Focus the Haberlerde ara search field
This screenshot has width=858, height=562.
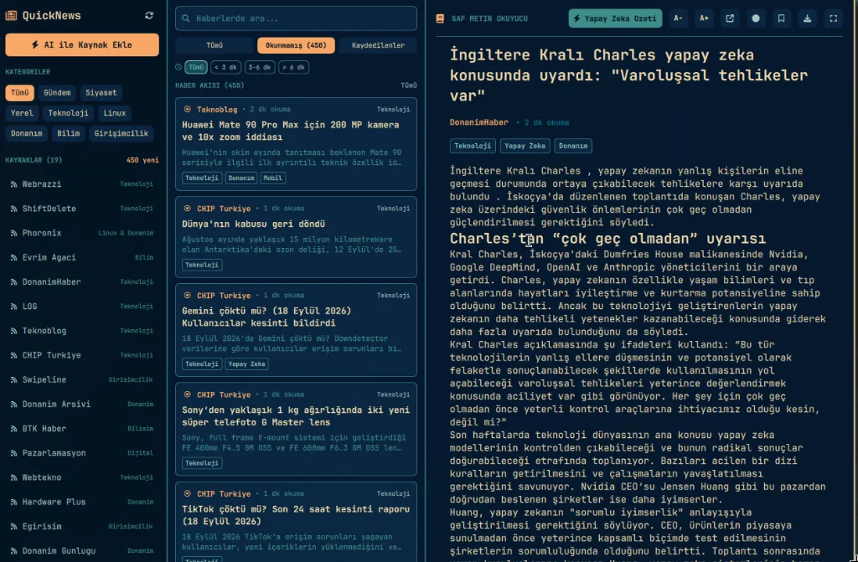point(296,18)
